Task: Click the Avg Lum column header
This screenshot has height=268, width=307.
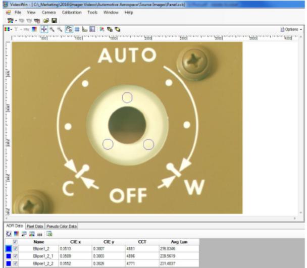Action: [179, 242]
